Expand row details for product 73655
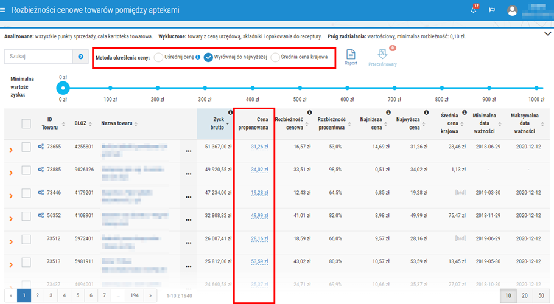 10,148
